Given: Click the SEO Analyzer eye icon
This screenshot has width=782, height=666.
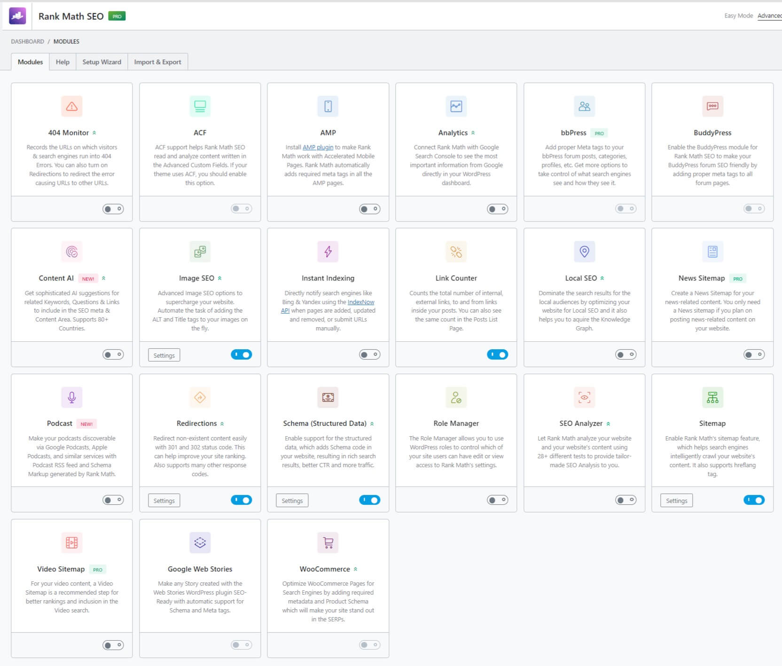Looking at the screenshot, I should click(x=584, y=397).
